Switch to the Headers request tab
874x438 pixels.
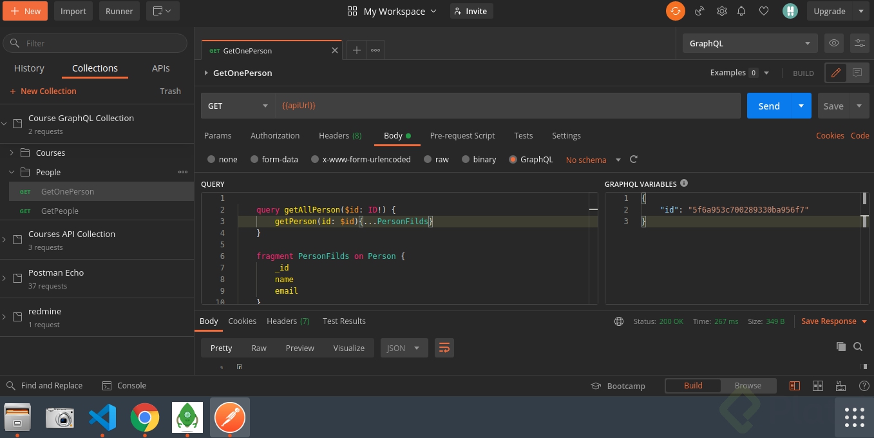pyautogui.click(x=339, y=135)
